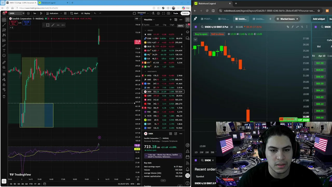Toggle magnet mode in drawing sidebar
The width and height of the screenshot is (332, 187).
coord(4,75)
